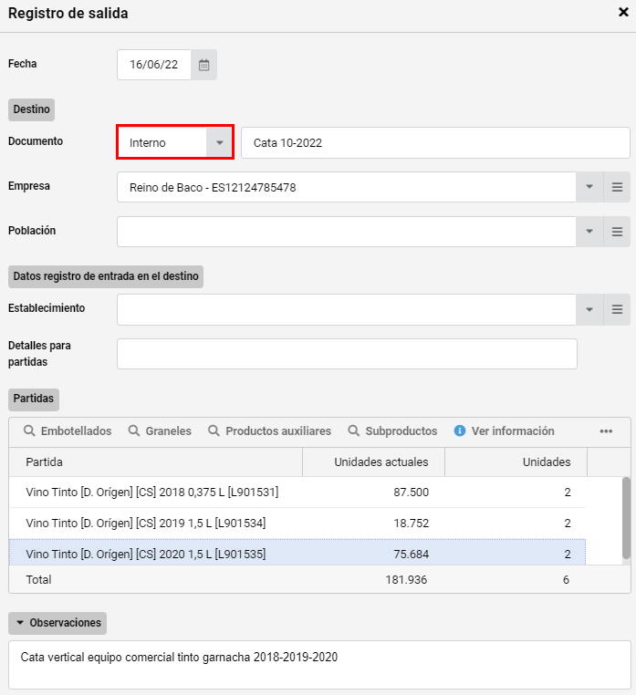Screen dimensions: 636x695
Task: Collapse the Observaciones section
Action: click(57, 623)
